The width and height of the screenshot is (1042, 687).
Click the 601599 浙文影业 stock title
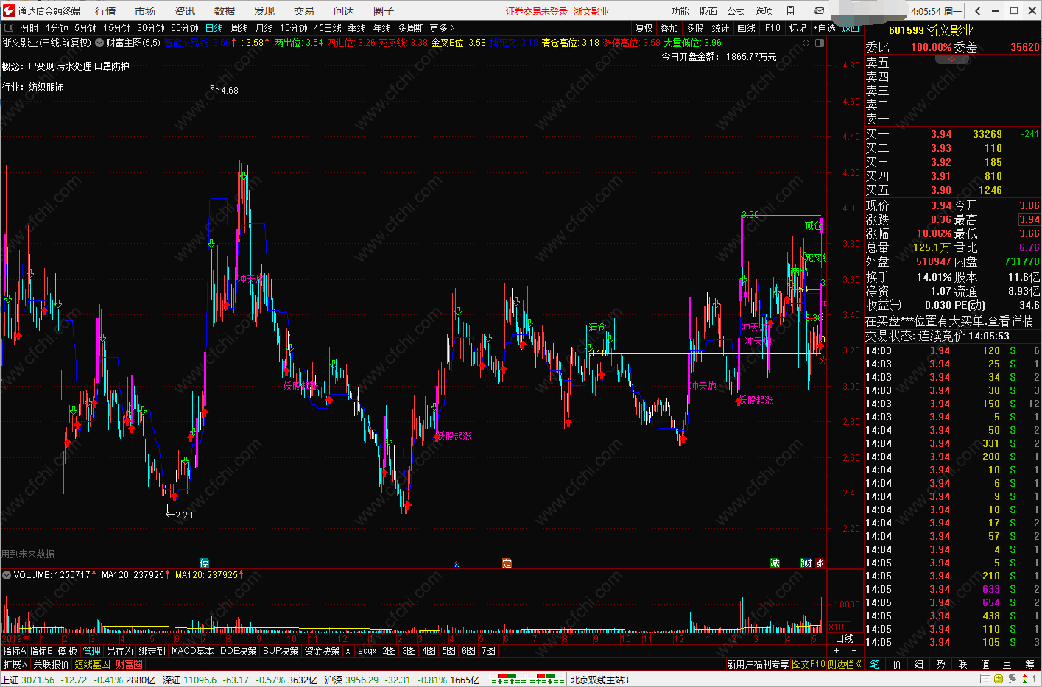point(931,30)
